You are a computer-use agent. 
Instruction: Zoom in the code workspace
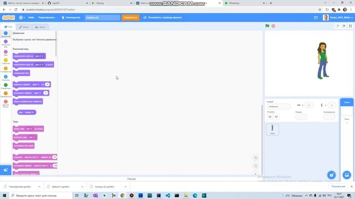coord(255,158)
